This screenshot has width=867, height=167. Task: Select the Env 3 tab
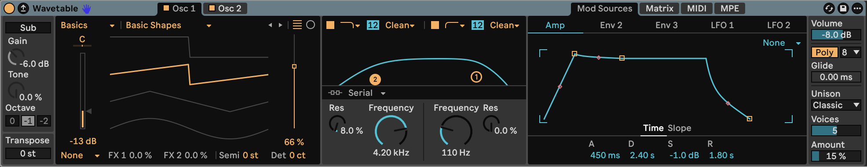click(666, 25)
